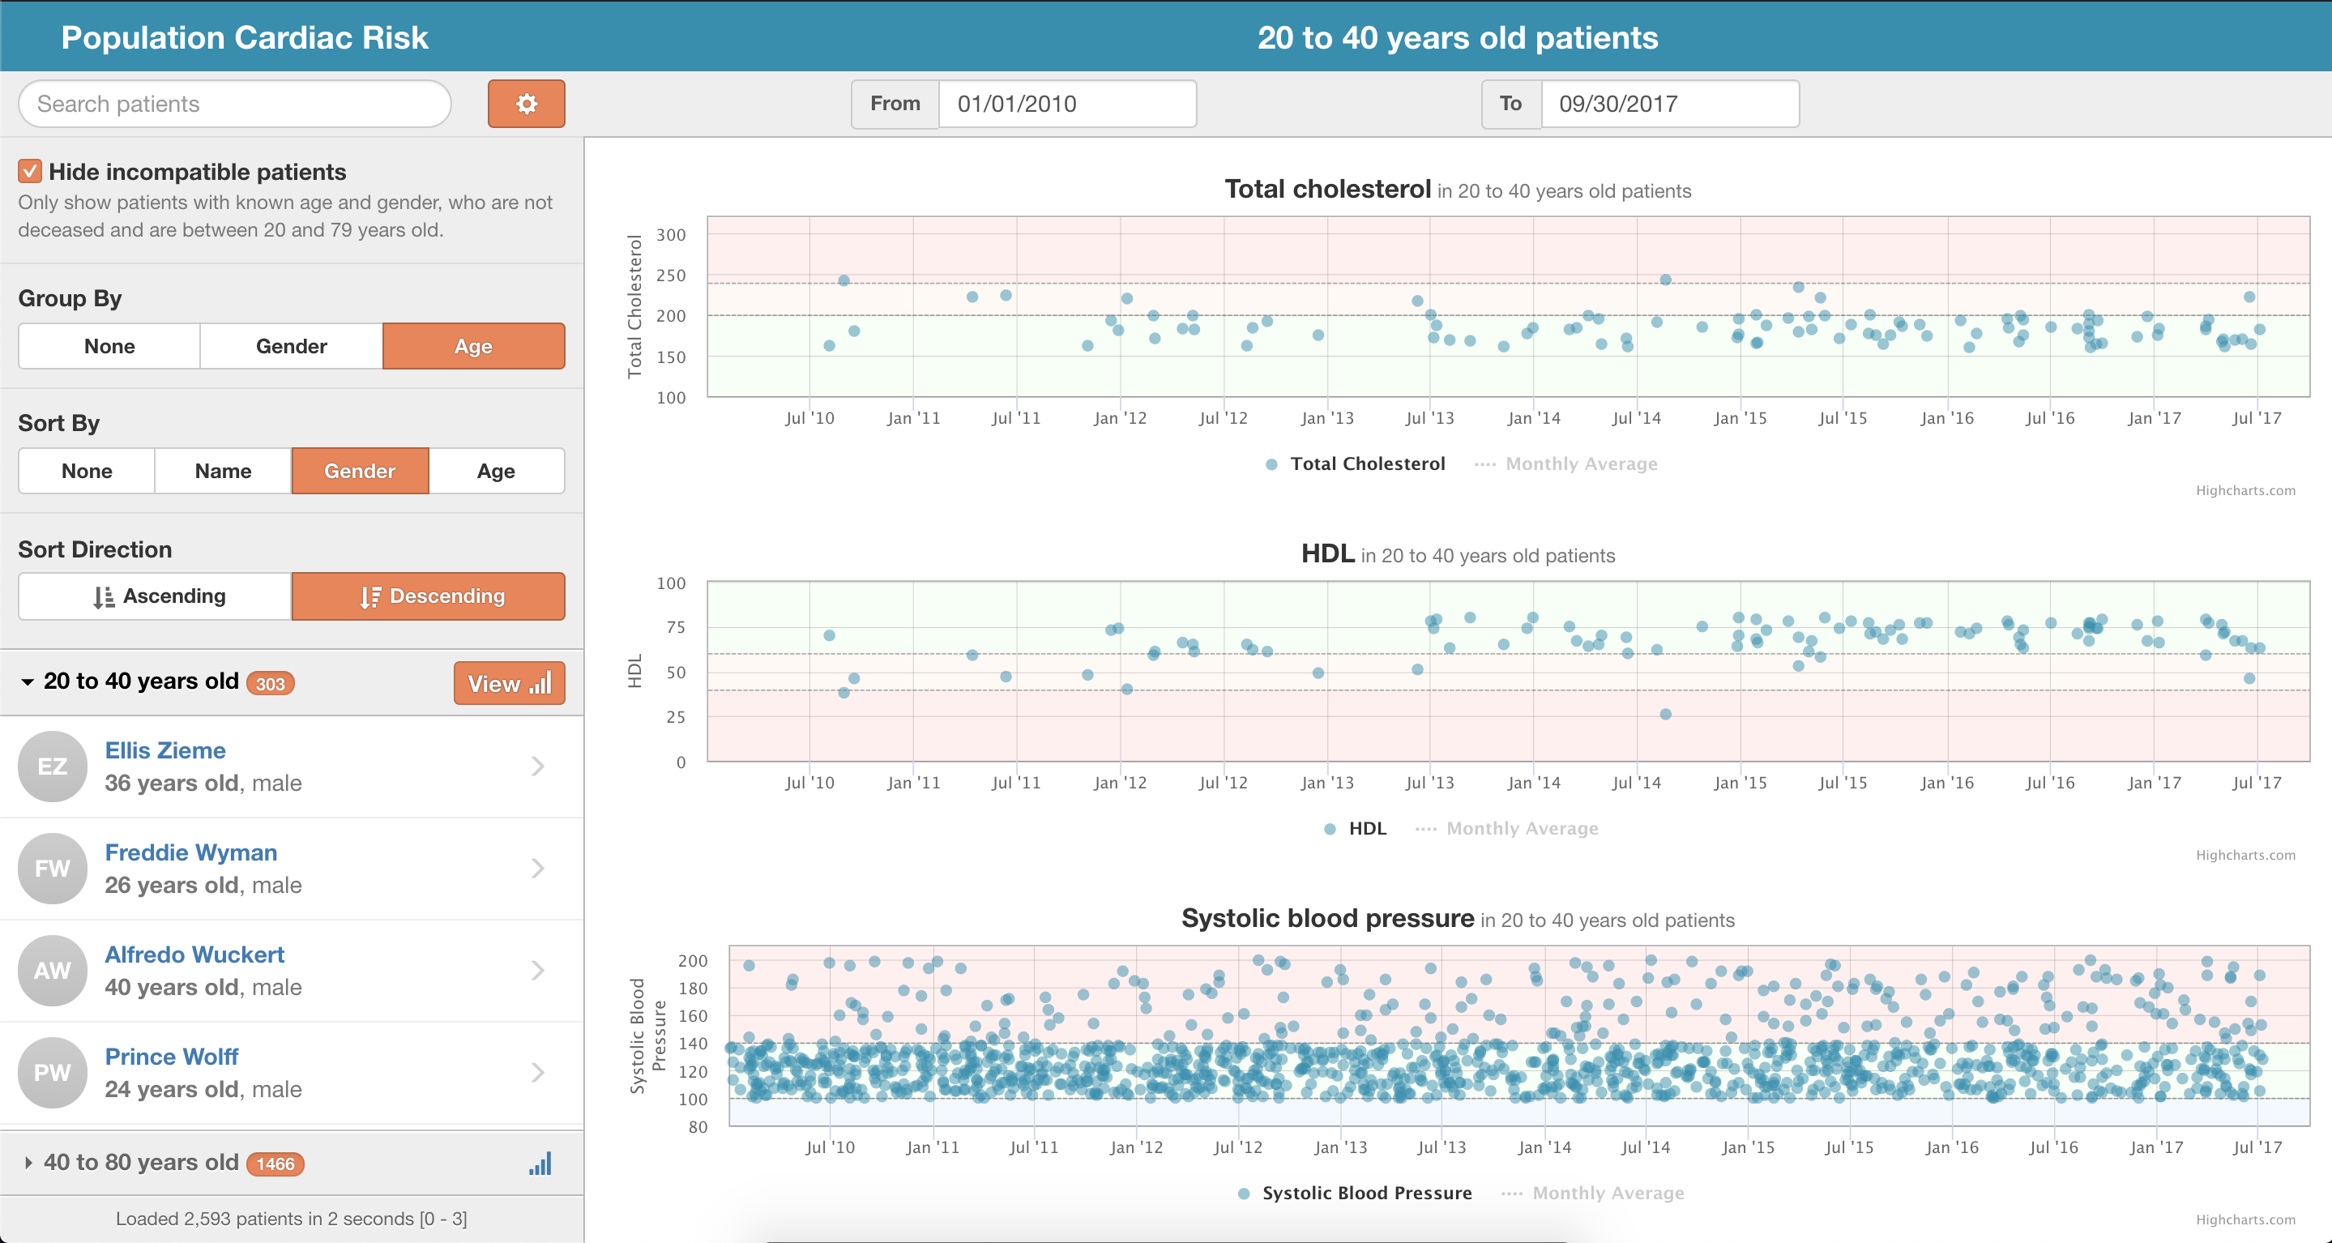Click the From date field
Viewport: 2332px width, 1243px height.
coord(1067,104)
